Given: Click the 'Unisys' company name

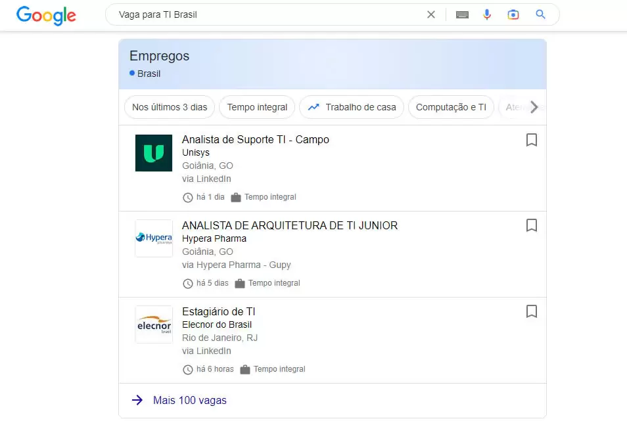Looking at the screenshot, I should [196, 153].
